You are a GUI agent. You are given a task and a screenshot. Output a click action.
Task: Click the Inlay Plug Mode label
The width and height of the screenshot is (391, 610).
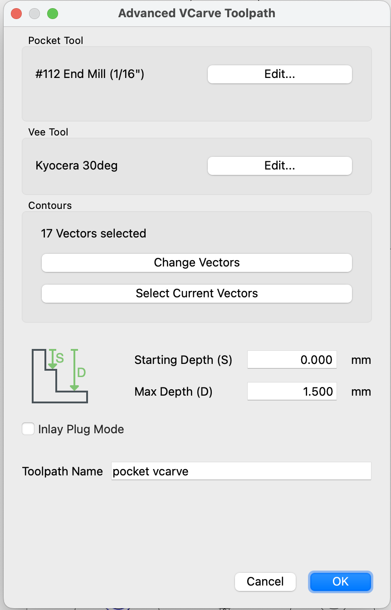tap(81, 429)
